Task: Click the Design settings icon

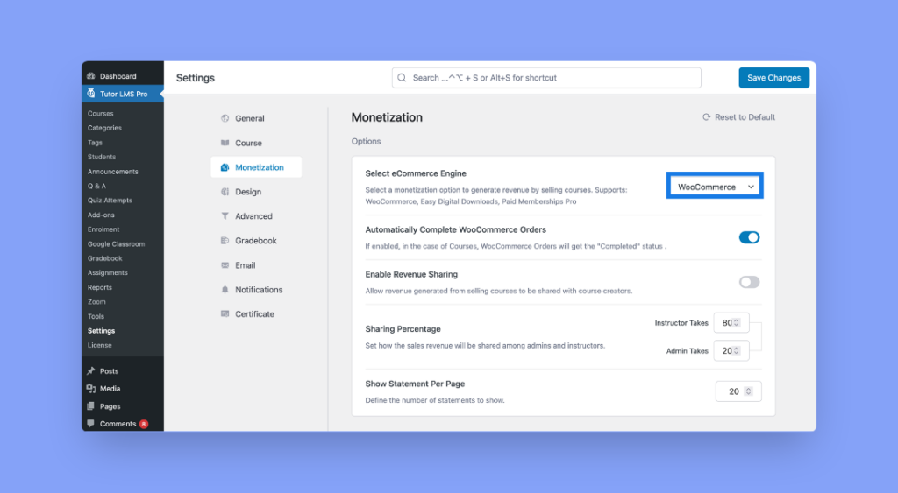Action: tap(225, 192)
